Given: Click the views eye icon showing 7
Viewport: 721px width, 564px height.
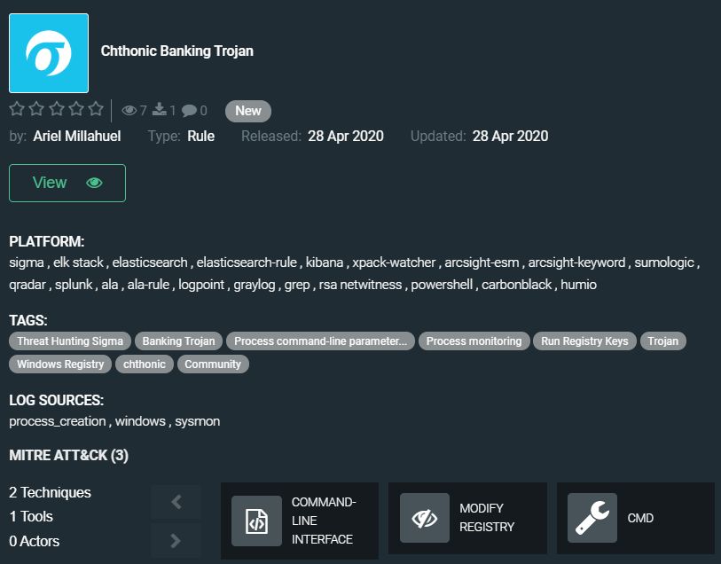Looking at the screenshot, I should click(129, 110).
